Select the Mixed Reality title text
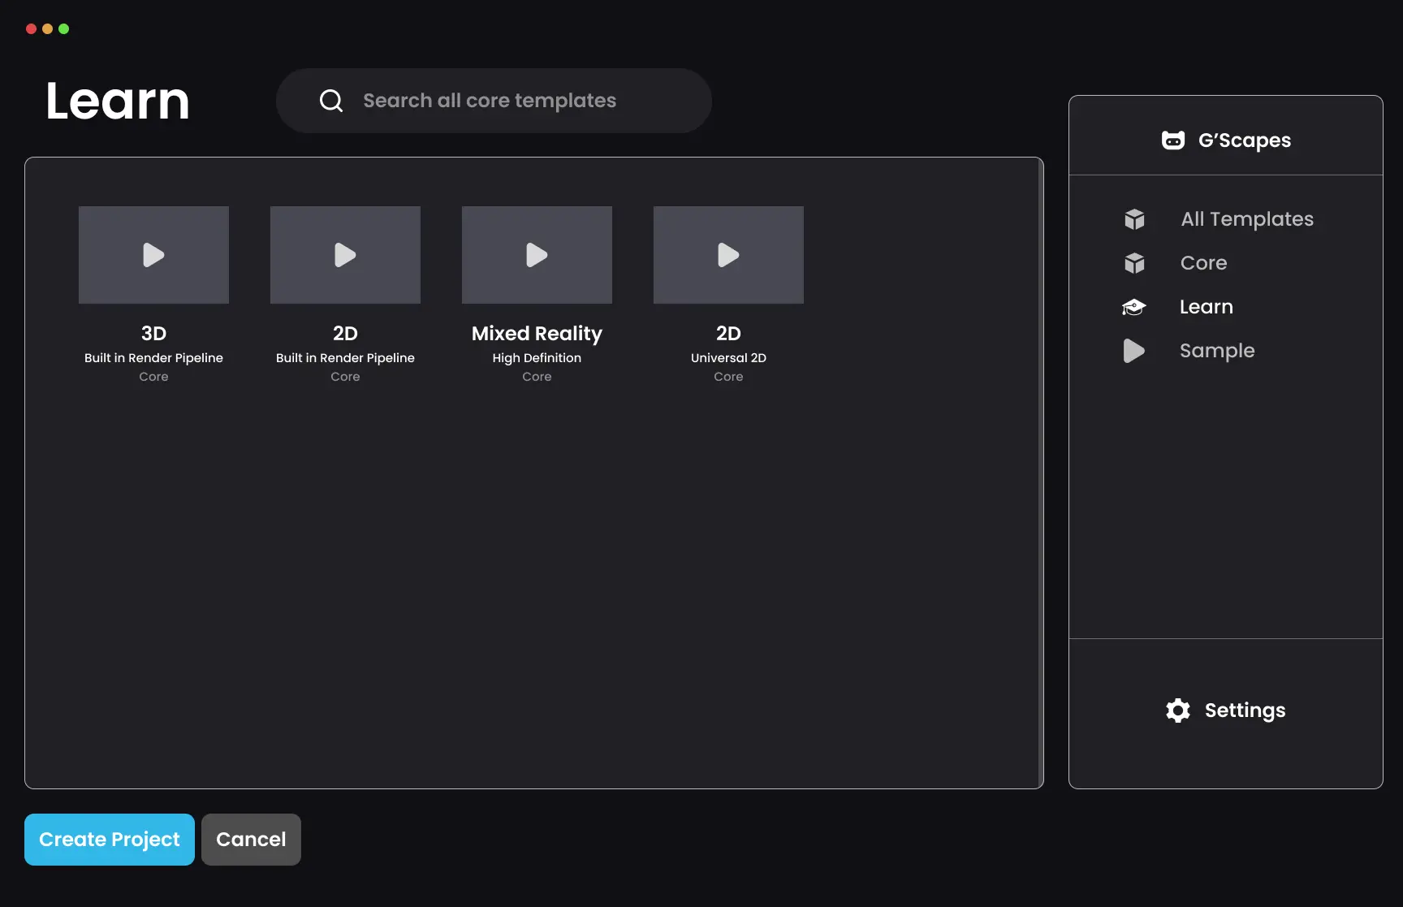The image size is (1403, 907). (537, 334)
